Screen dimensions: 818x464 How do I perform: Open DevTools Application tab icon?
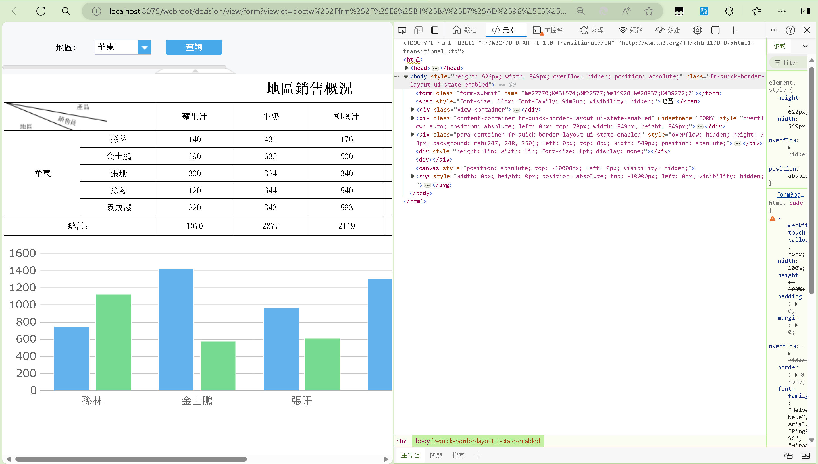click(x=715, y=30)
